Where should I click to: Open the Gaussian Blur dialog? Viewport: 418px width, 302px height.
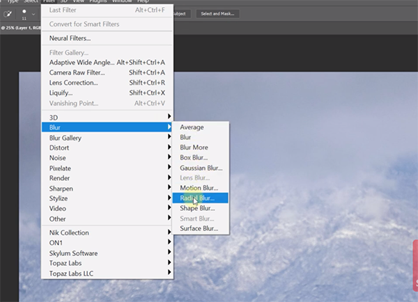tap(201, 168)
